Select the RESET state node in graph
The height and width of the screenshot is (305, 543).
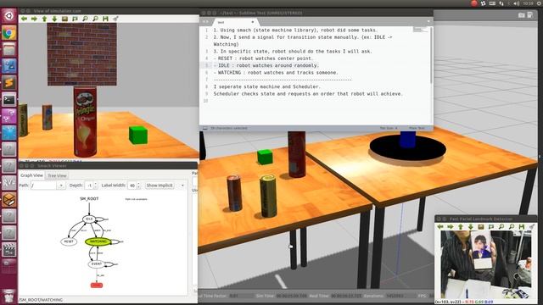pos(69,241)
